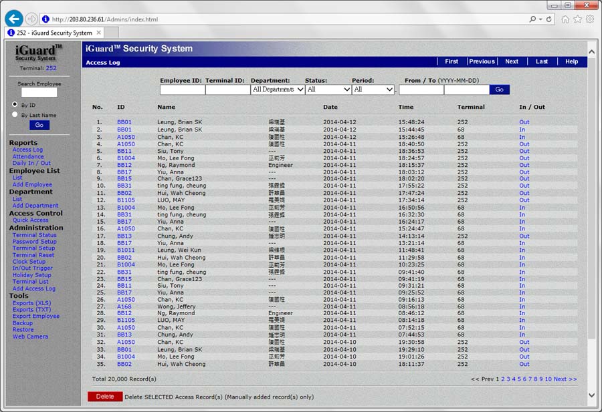Click the favorites star icon
The image size is (602, 412).
click(577, 19)
